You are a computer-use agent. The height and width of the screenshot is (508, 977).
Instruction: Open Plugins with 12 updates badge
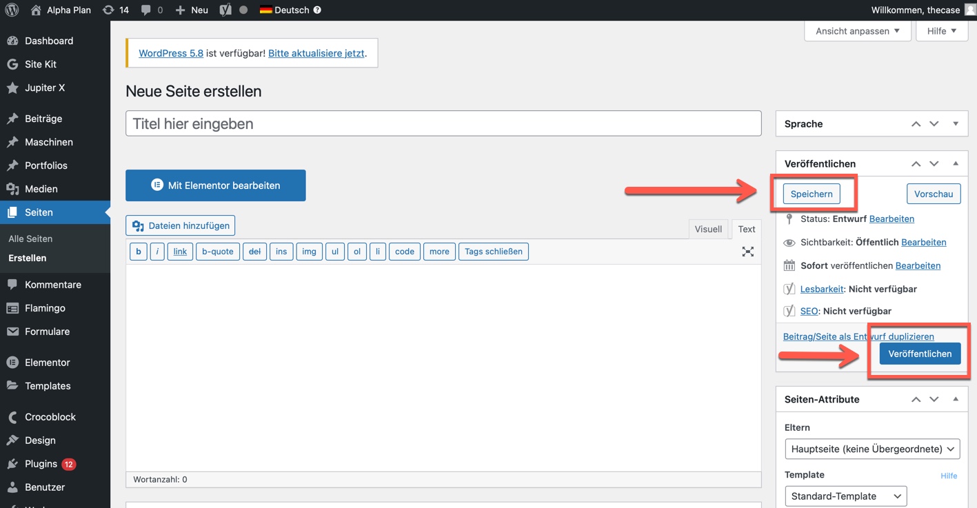pos(41,464)
